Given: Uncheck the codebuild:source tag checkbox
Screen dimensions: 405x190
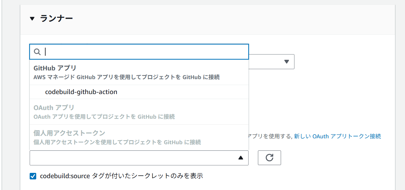Looking at the screenshot, I should click(x=33, y=176).
